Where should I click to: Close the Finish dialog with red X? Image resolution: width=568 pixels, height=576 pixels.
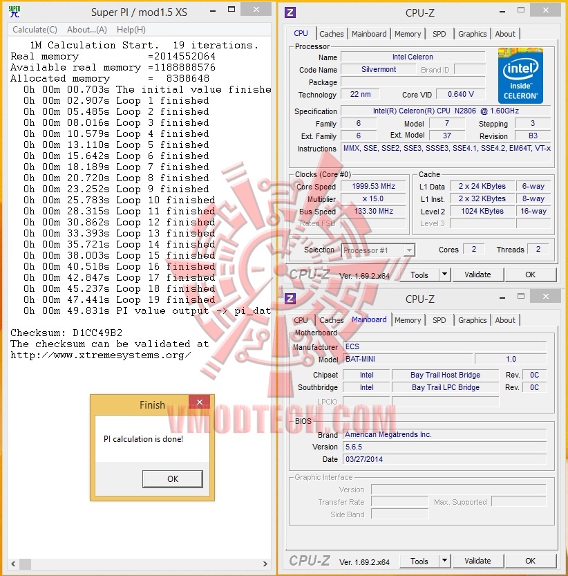tap(200, 402)
